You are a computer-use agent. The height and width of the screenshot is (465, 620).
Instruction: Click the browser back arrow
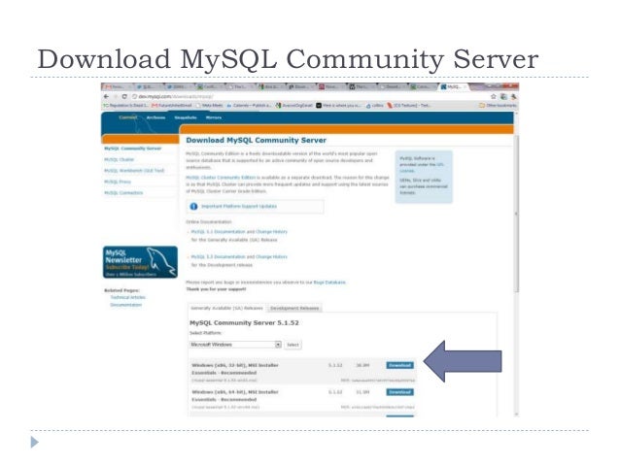point(106,96)
